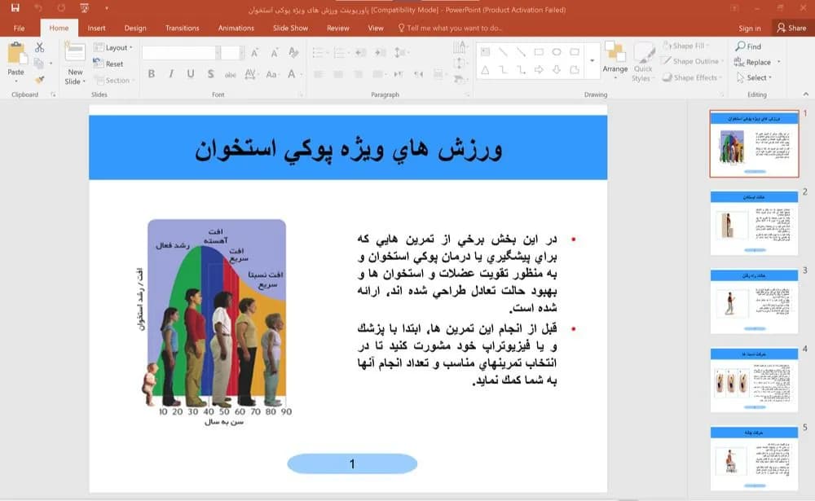Open the Select dropdown in Editing
The width and height of the screenshot is (815, 501).
click(755, 77)
